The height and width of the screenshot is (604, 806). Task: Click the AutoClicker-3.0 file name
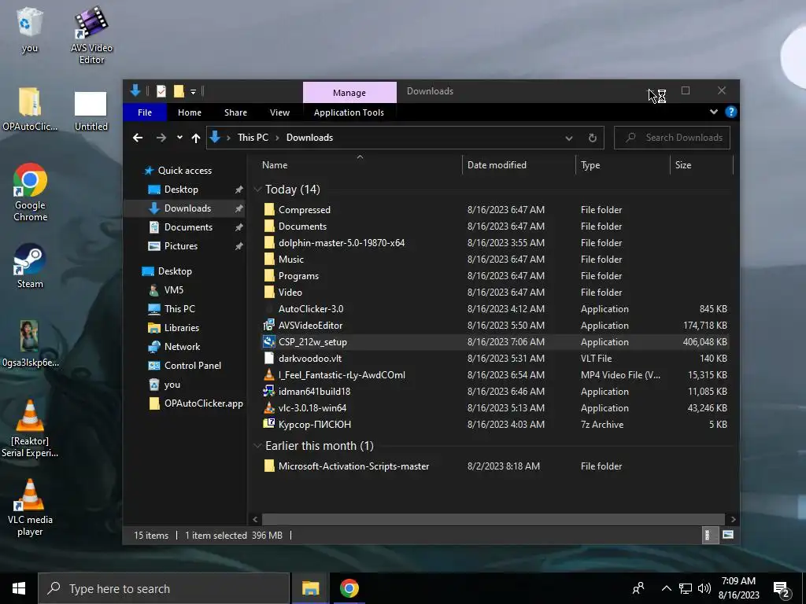[x=310, y=308]
